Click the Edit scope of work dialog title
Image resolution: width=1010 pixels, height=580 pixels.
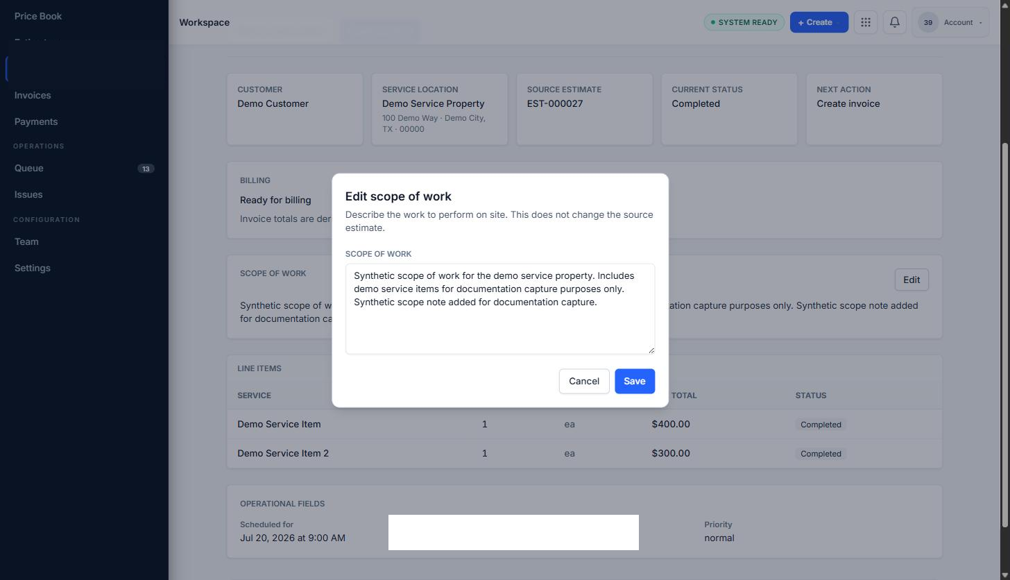[x=398, y=196]
